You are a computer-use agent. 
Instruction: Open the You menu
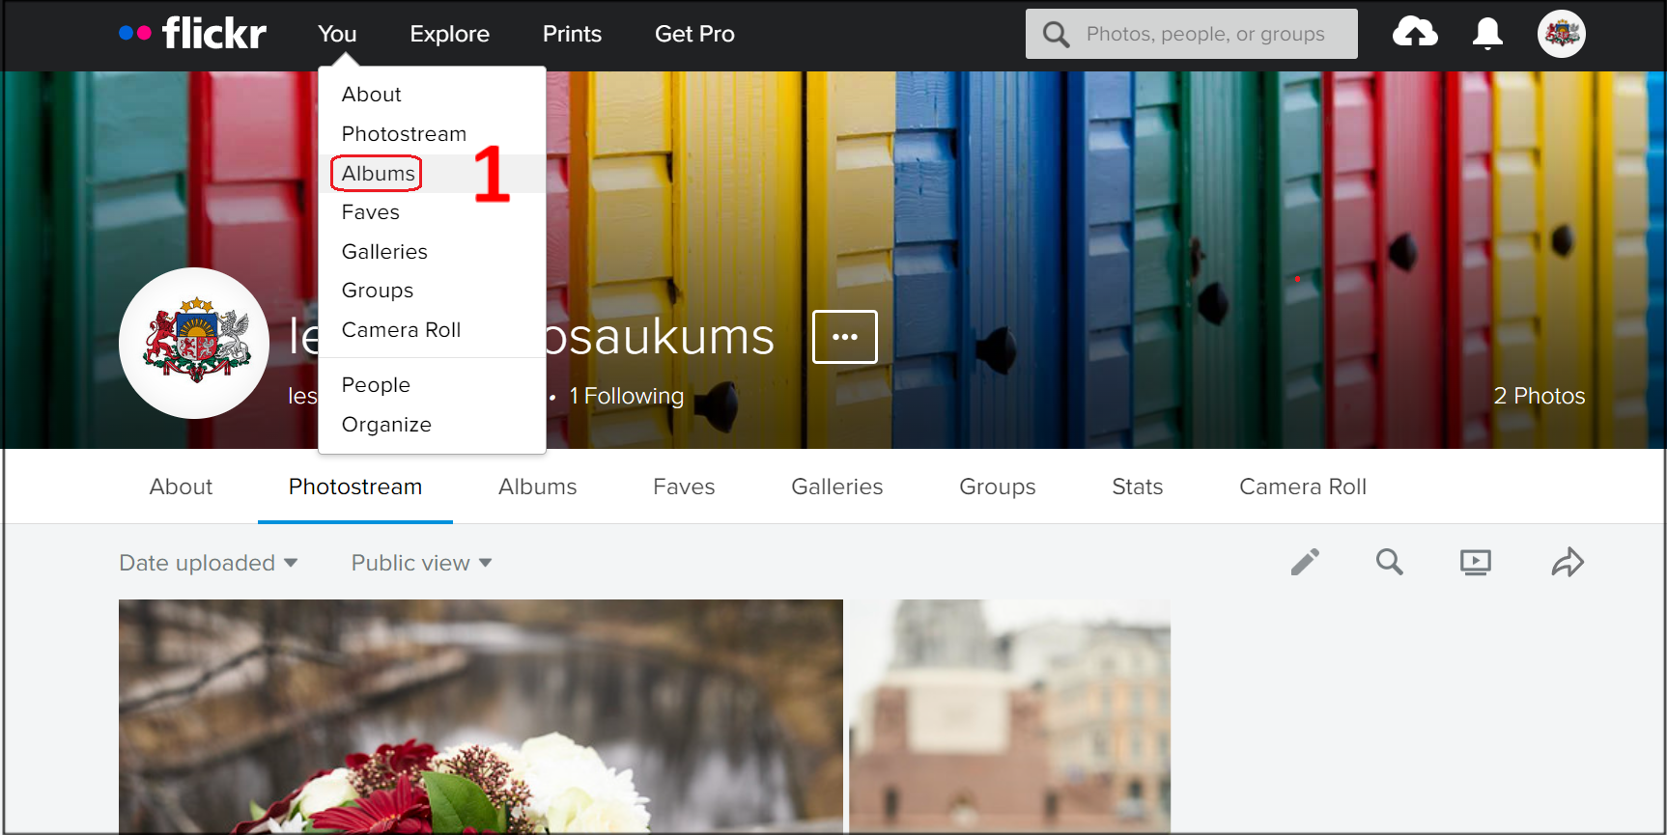click(337, 34)
